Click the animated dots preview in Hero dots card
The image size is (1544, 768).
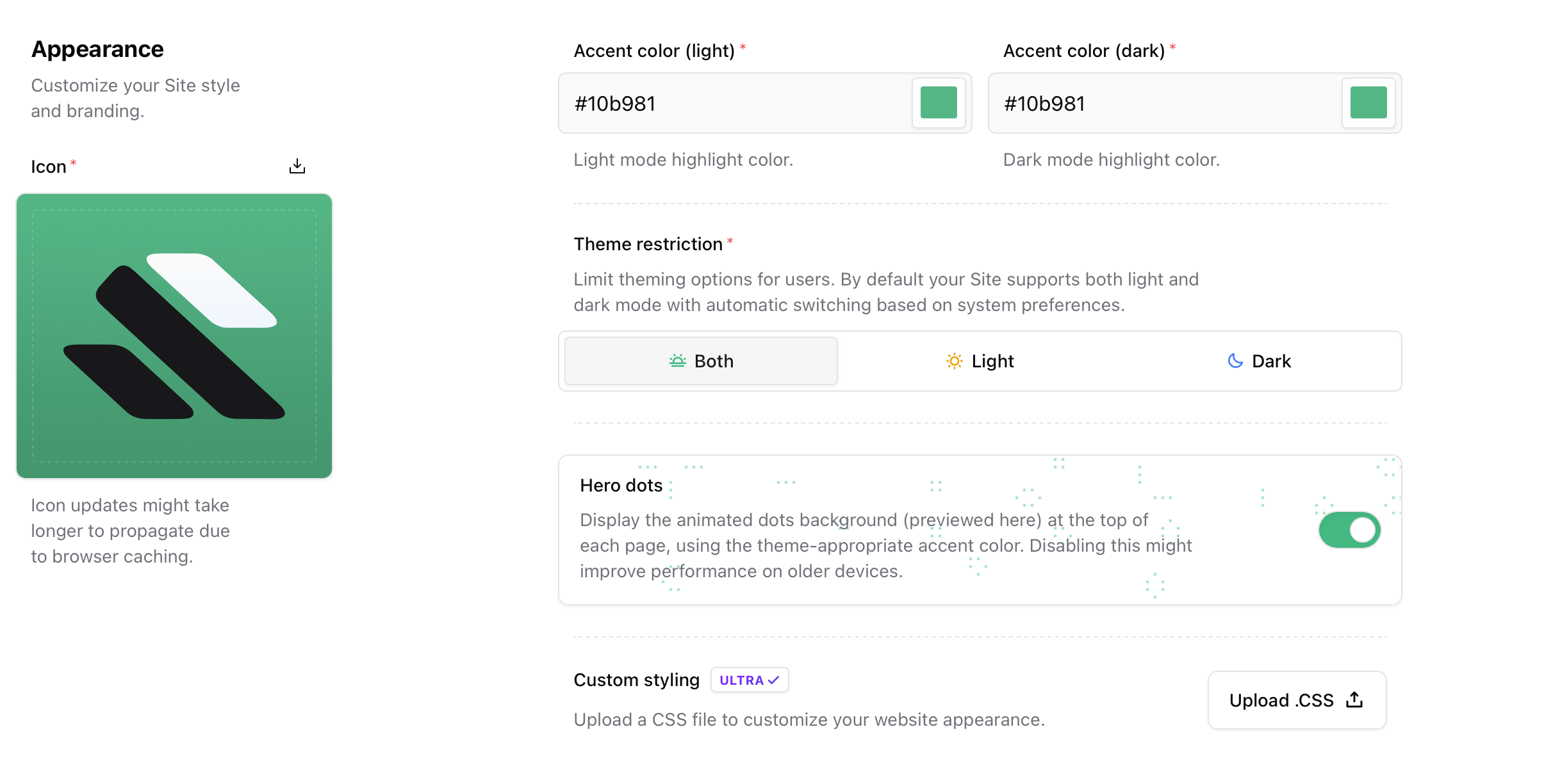1089,480
